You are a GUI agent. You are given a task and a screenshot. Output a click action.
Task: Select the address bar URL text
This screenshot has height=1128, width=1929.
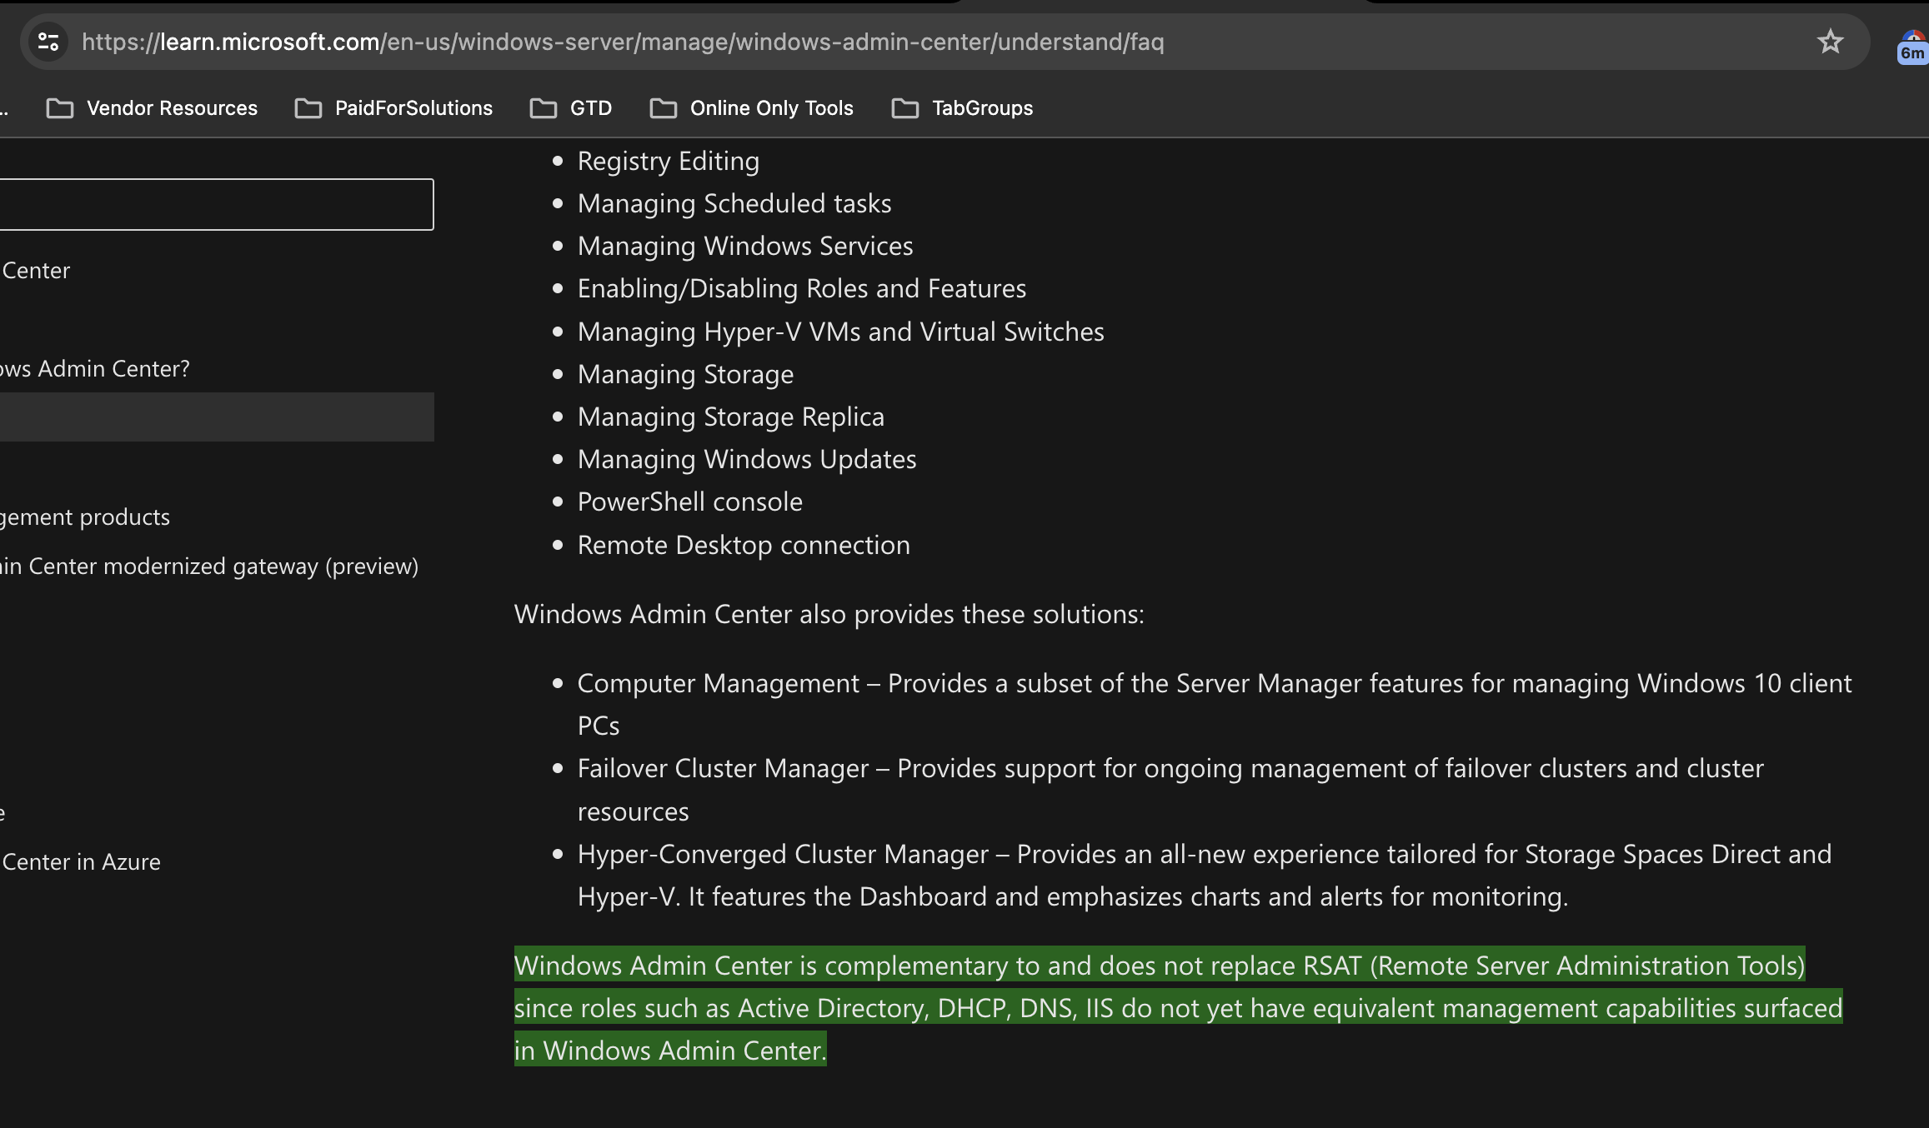pos(624,42)
